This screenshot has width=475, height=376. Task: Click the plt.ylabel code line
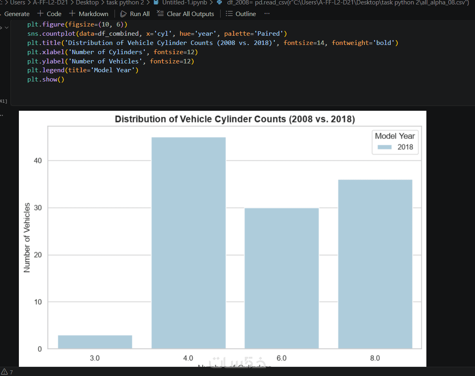(111, 61)
